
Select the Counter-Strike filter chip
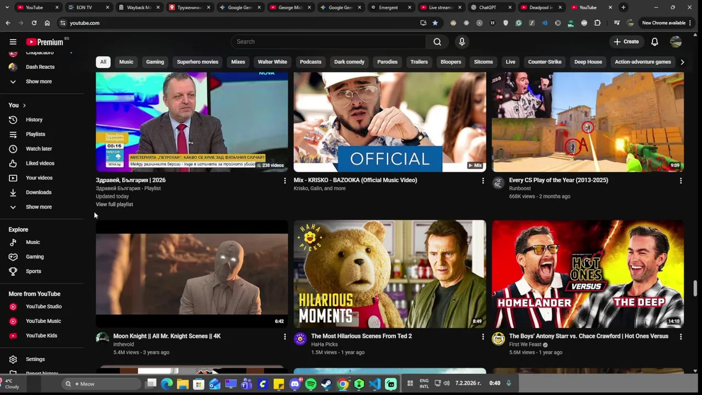pos(545,62)
